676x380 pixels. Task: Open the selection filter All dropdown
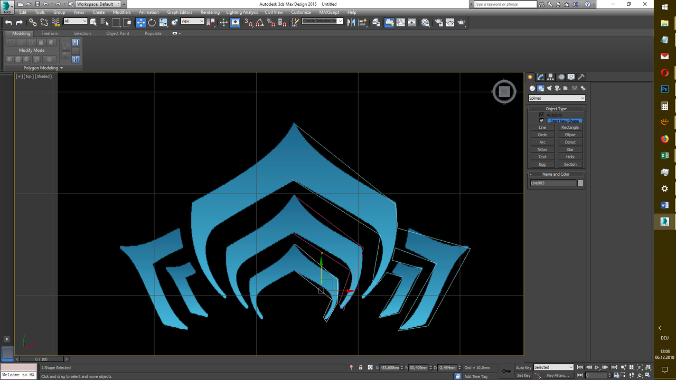(75, 22)
